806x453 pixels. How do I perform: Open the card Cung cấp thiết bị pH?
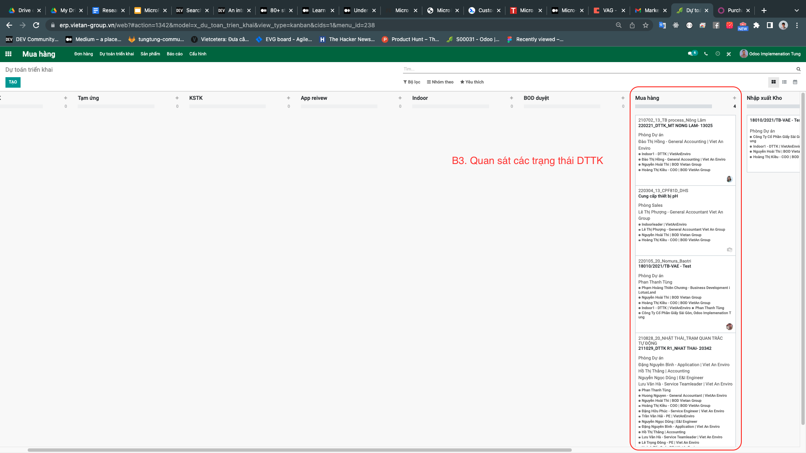tap(658, 196)
